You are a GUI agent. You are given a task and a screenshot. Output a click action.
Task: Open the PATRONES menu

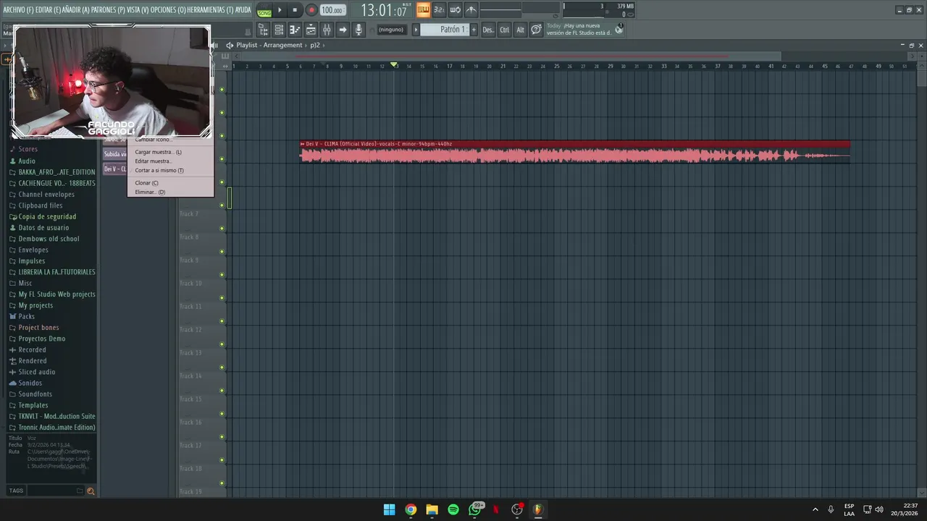tap(108, 10)
